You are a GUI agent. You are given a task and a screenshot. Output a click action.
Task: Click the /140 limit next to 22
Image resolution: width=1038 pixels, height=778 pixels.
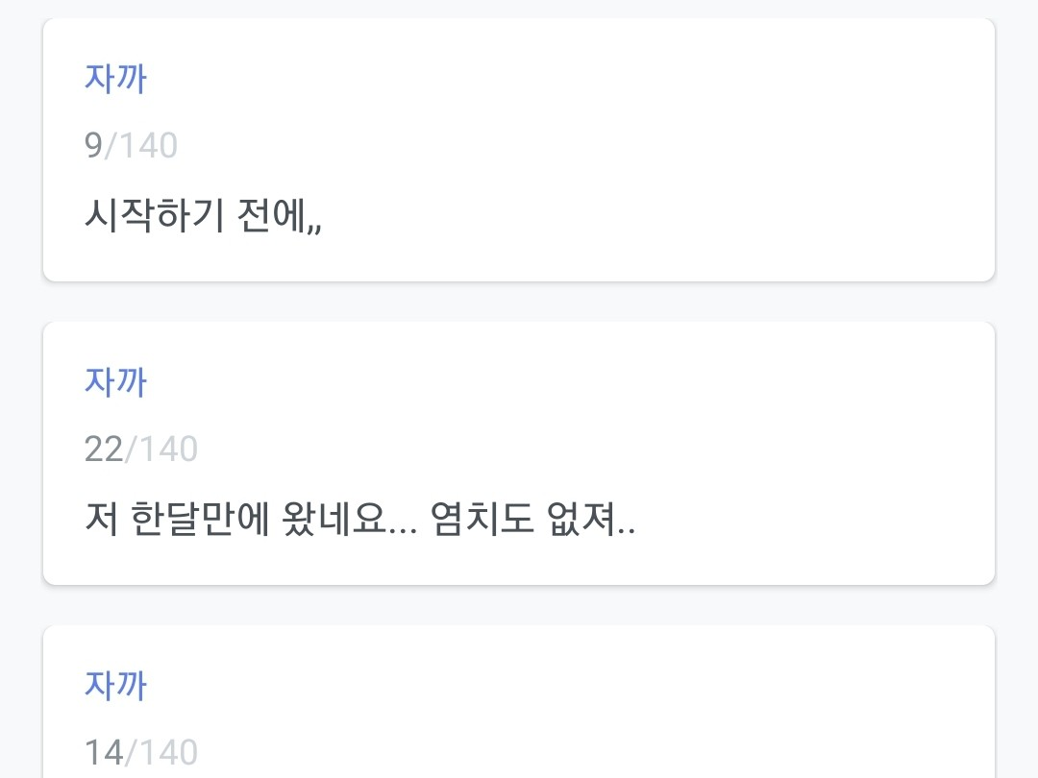pyautogui.click(x=161, y=449)
